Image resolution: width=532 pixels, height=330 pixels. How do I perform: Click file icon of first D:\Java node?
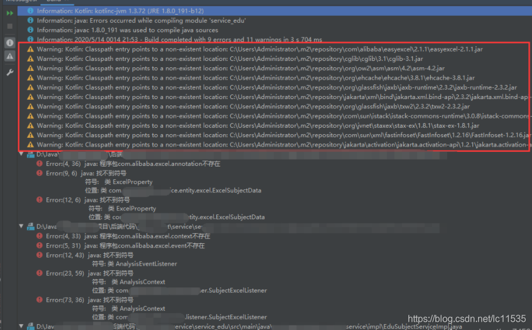coord(30,155)
